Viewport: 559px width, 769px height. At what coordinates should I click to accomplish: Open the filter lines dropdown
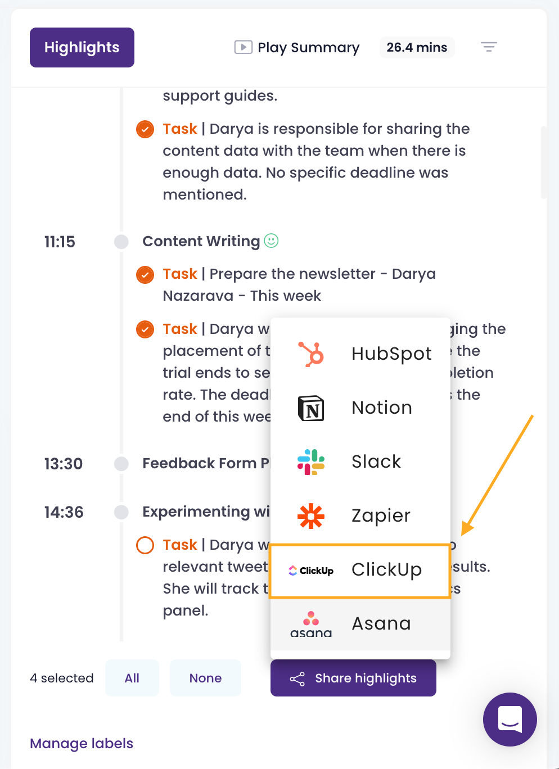pos(489,47)
